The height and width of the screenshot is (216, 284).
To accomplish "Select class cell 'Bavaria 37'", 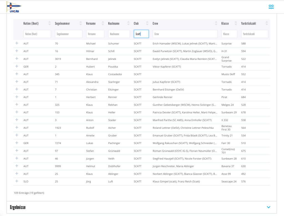I will click(228, 166).
